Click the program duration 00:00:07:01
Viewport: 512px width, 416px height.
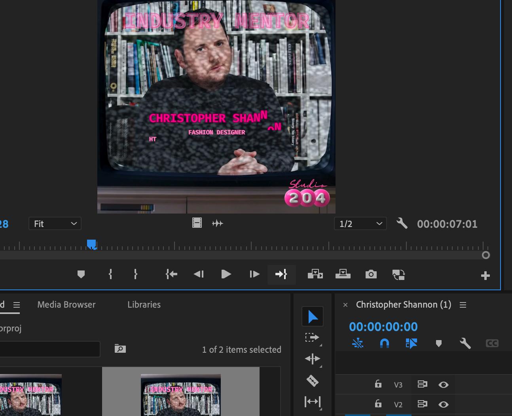click(x=447, y=224)
